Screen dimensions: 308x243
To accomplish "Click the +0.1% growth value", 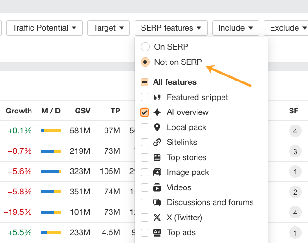I will [19, 131].
